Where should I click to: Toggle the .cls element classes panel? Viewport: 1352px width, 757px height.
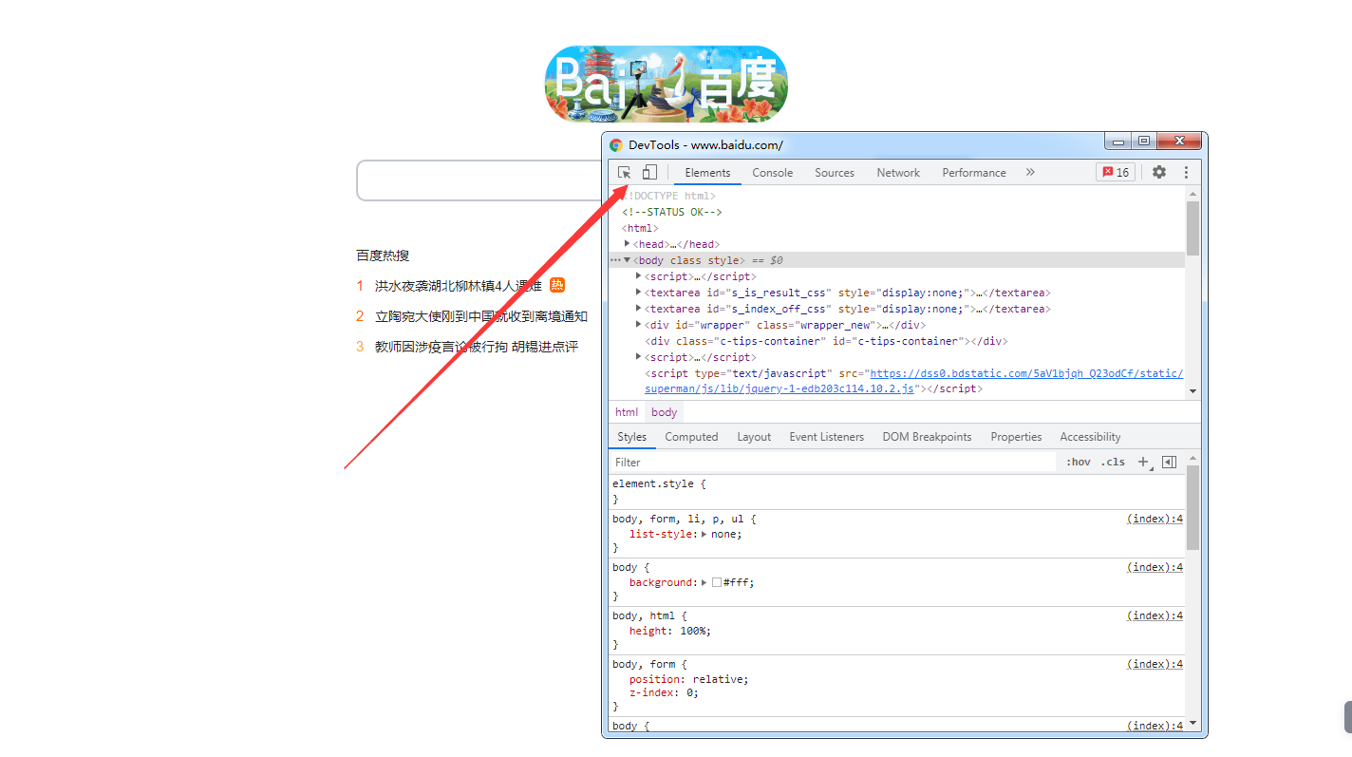coord(1113,463)
